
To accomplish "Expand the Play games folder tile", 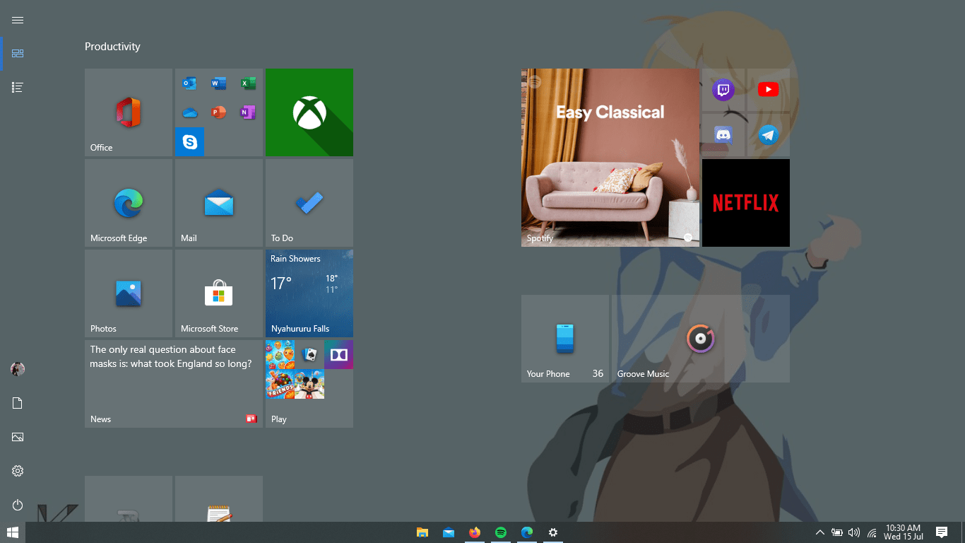I will [309, 384].
